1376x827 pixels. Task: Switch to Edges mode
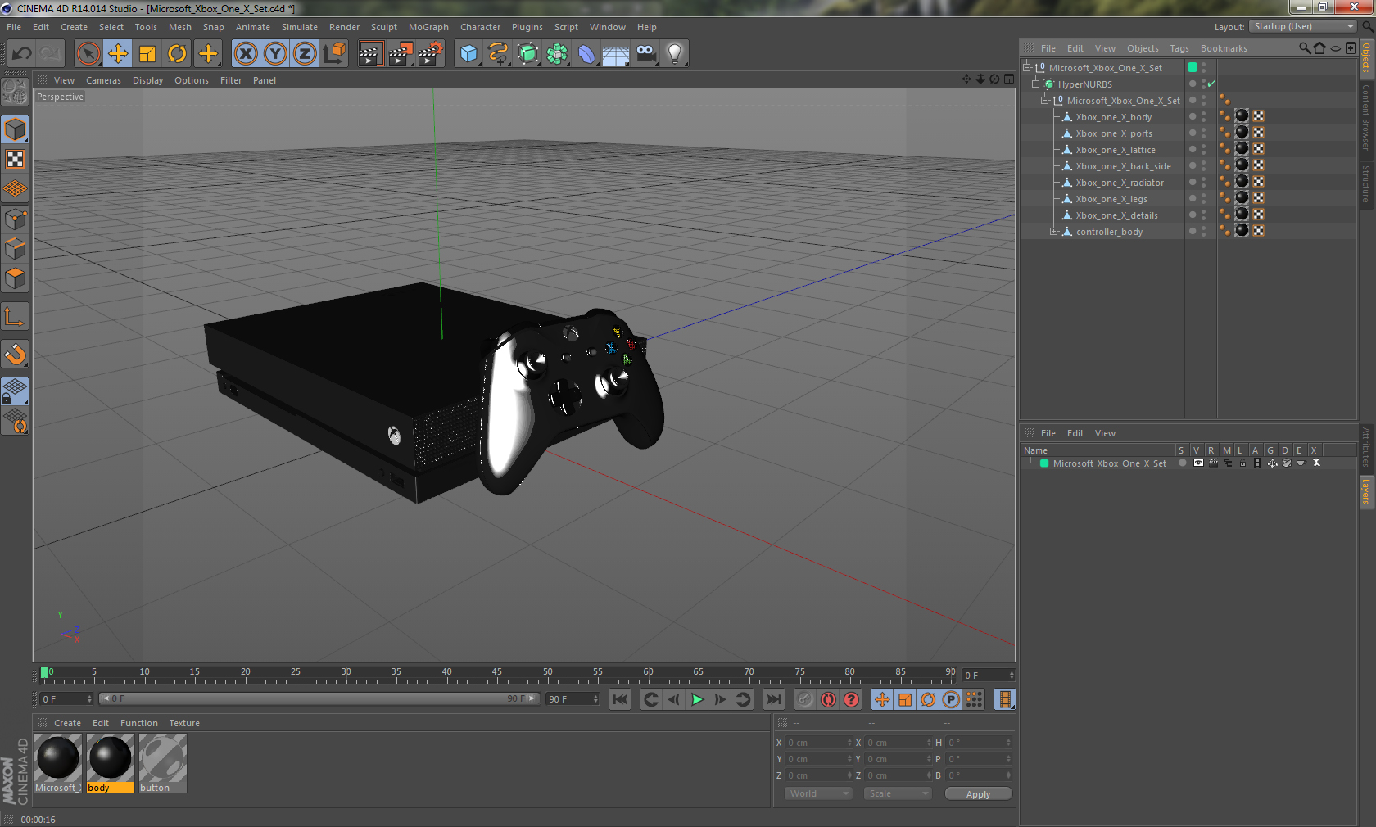(x=16, y=249)
